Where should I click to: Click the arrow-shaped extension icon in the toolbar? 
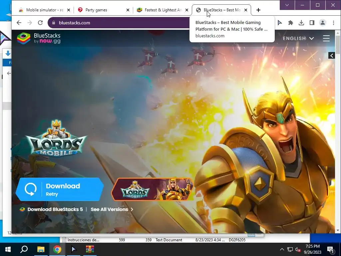280,23
